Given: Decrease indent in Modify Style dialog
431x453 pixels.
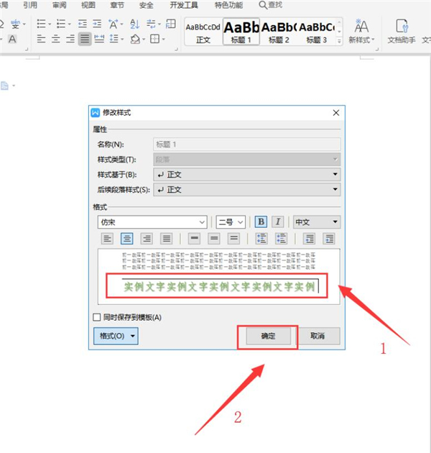Looking at the screenshot, I should point(309,239).
